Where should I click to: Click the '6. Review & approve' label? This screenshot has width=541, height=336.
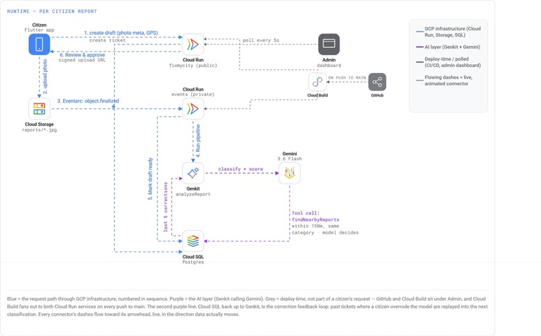pos(82,55)
